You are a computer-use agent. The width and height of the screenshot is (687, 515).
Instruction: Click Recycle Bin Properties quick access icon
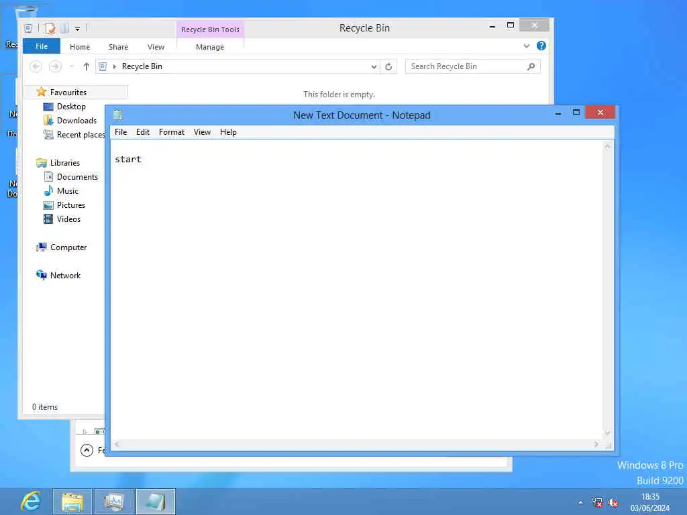50,28
